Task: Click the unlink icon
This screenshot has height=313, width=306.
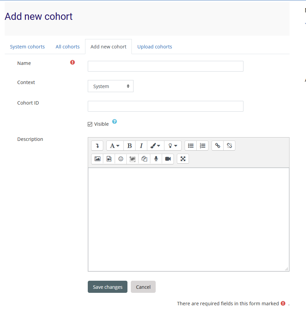Action: click(229, 146)
